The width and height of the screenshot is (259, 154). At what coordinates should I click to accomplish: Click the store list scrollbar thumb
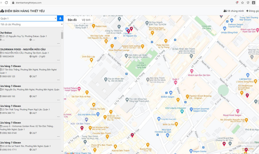click(x=62, y=35)
